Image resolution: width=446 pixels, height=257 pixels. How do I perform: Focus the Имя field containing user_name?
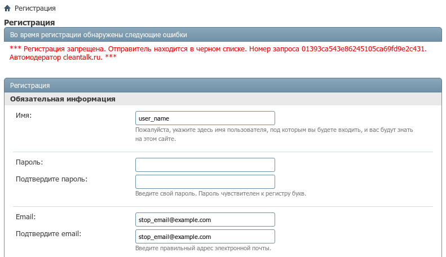click(x=205, y=118)
